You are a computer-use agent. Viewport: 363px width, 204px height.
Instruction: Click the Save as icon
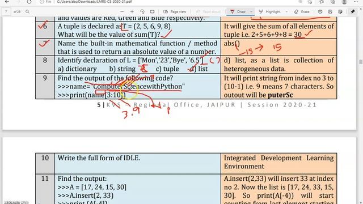click(340, 11)
